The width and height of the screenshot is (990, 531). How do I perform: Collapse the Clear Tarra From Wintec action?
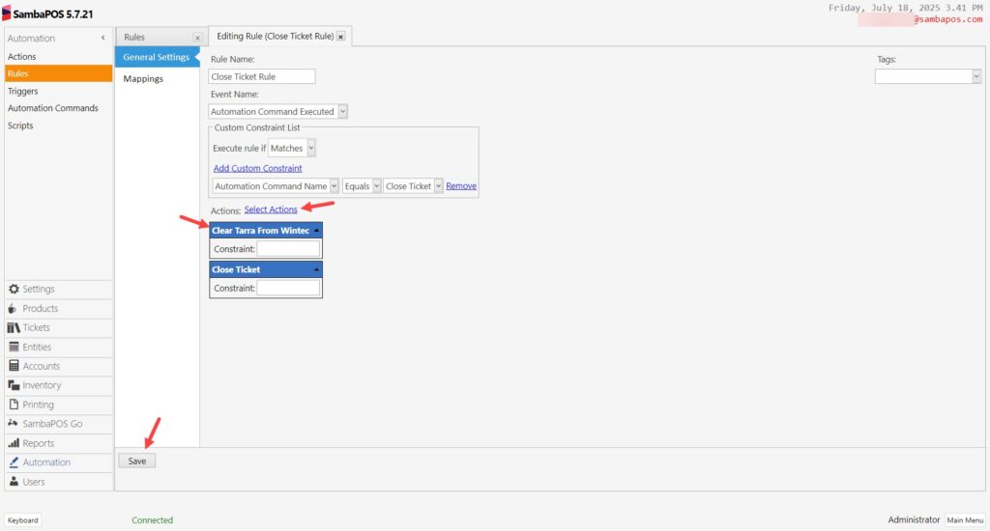click(316, 231)
